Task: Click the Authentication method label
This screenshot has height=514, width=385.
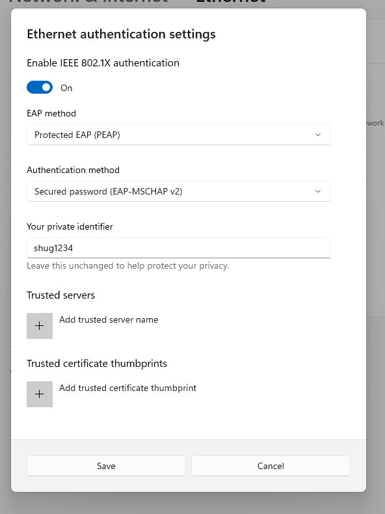Action: (x=73, y=170)
